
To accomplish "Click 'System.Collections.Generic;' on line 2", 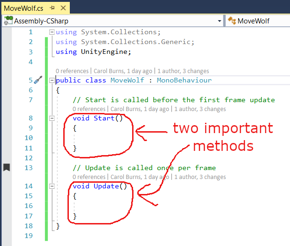I will 138,42.
